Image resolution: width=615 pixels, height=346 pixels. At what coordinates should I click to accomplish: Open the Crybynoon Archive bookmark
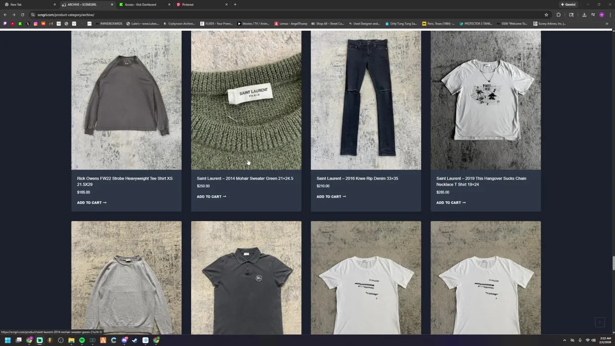click(x=179, y=24)
